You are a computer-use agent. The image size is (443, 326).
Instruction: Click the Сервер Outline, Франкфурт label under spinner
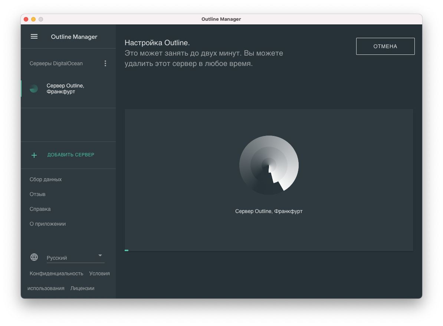[x=269, y=211]
